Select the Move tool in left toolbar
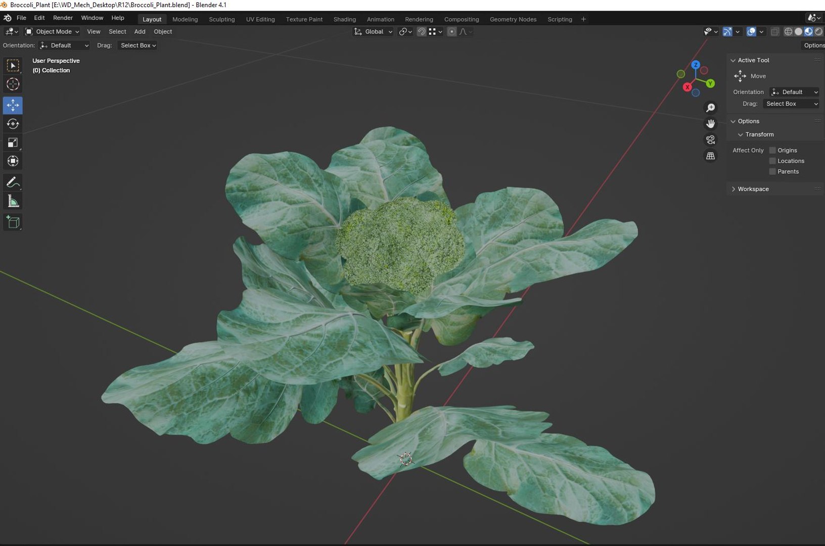Image resolution: width=825 pixels, height=546 pixels. click(x=13, y=105)
